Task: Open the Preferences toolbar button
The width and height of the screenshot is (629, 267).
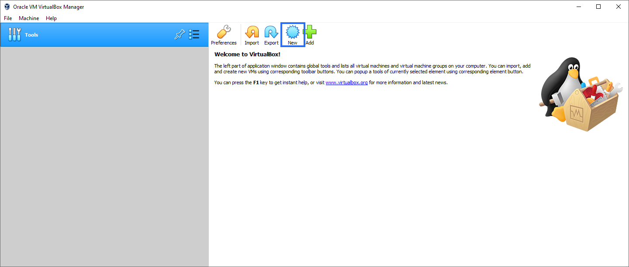Action: tap(224, 35)
